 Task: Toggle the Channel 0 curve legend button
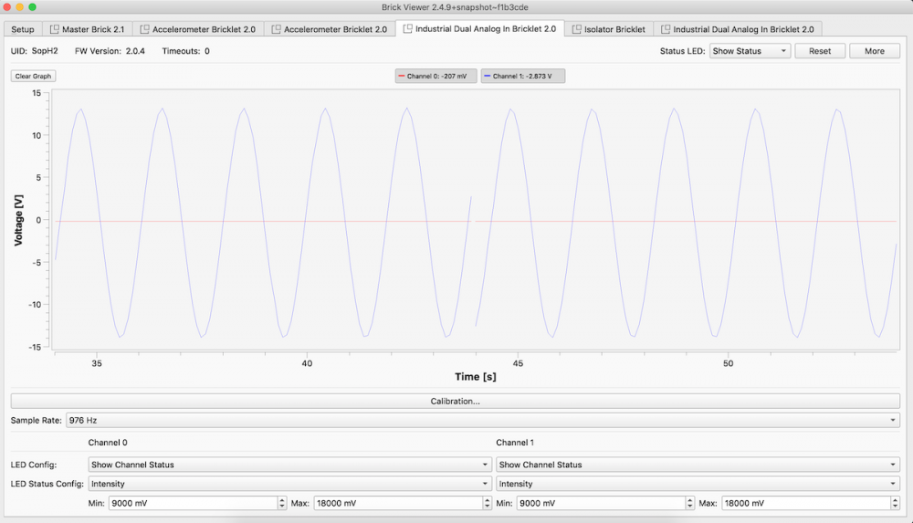(x=436, y=76)
